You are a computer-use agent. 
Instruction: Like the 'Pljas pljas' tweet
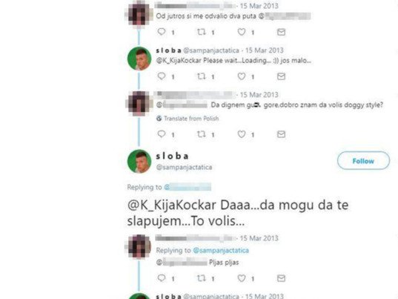242,278
